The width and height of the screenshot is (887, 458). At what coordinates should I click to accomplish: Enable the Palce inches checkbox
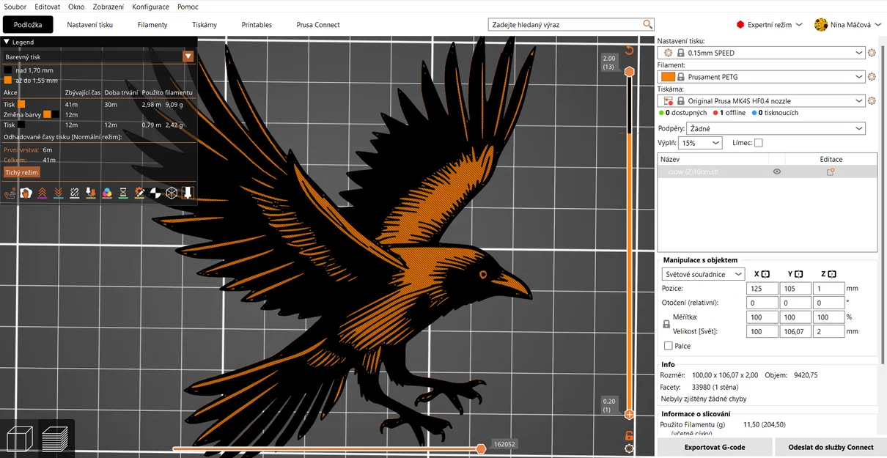(668, 346)
